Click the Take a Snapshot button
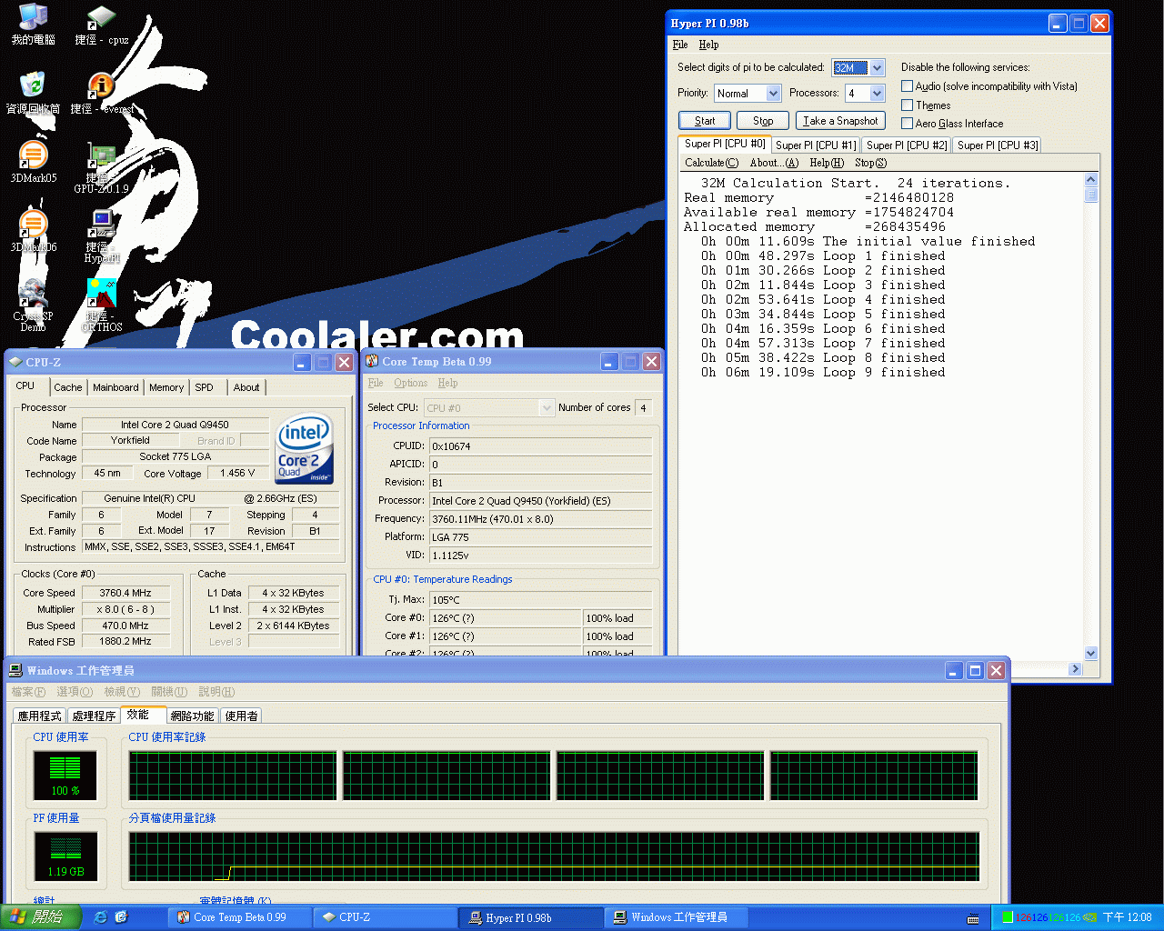1164x931 pixels. click(840, 121)
